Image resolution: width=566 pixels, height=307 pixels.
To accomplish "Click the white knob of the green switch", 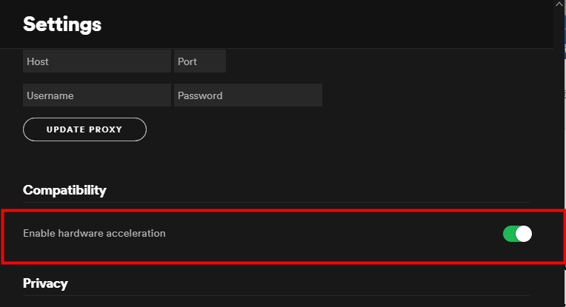I will pos(524,234).
